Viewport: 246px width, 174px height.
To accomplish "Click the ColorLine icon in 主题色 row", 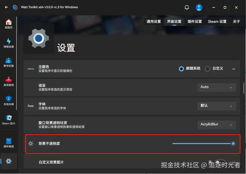I will click(31, 69).
